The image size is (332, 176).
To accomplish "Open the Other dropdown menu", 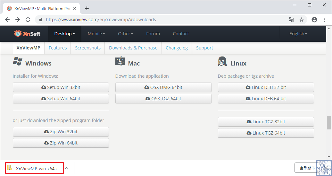I will (x=126, y=33).
